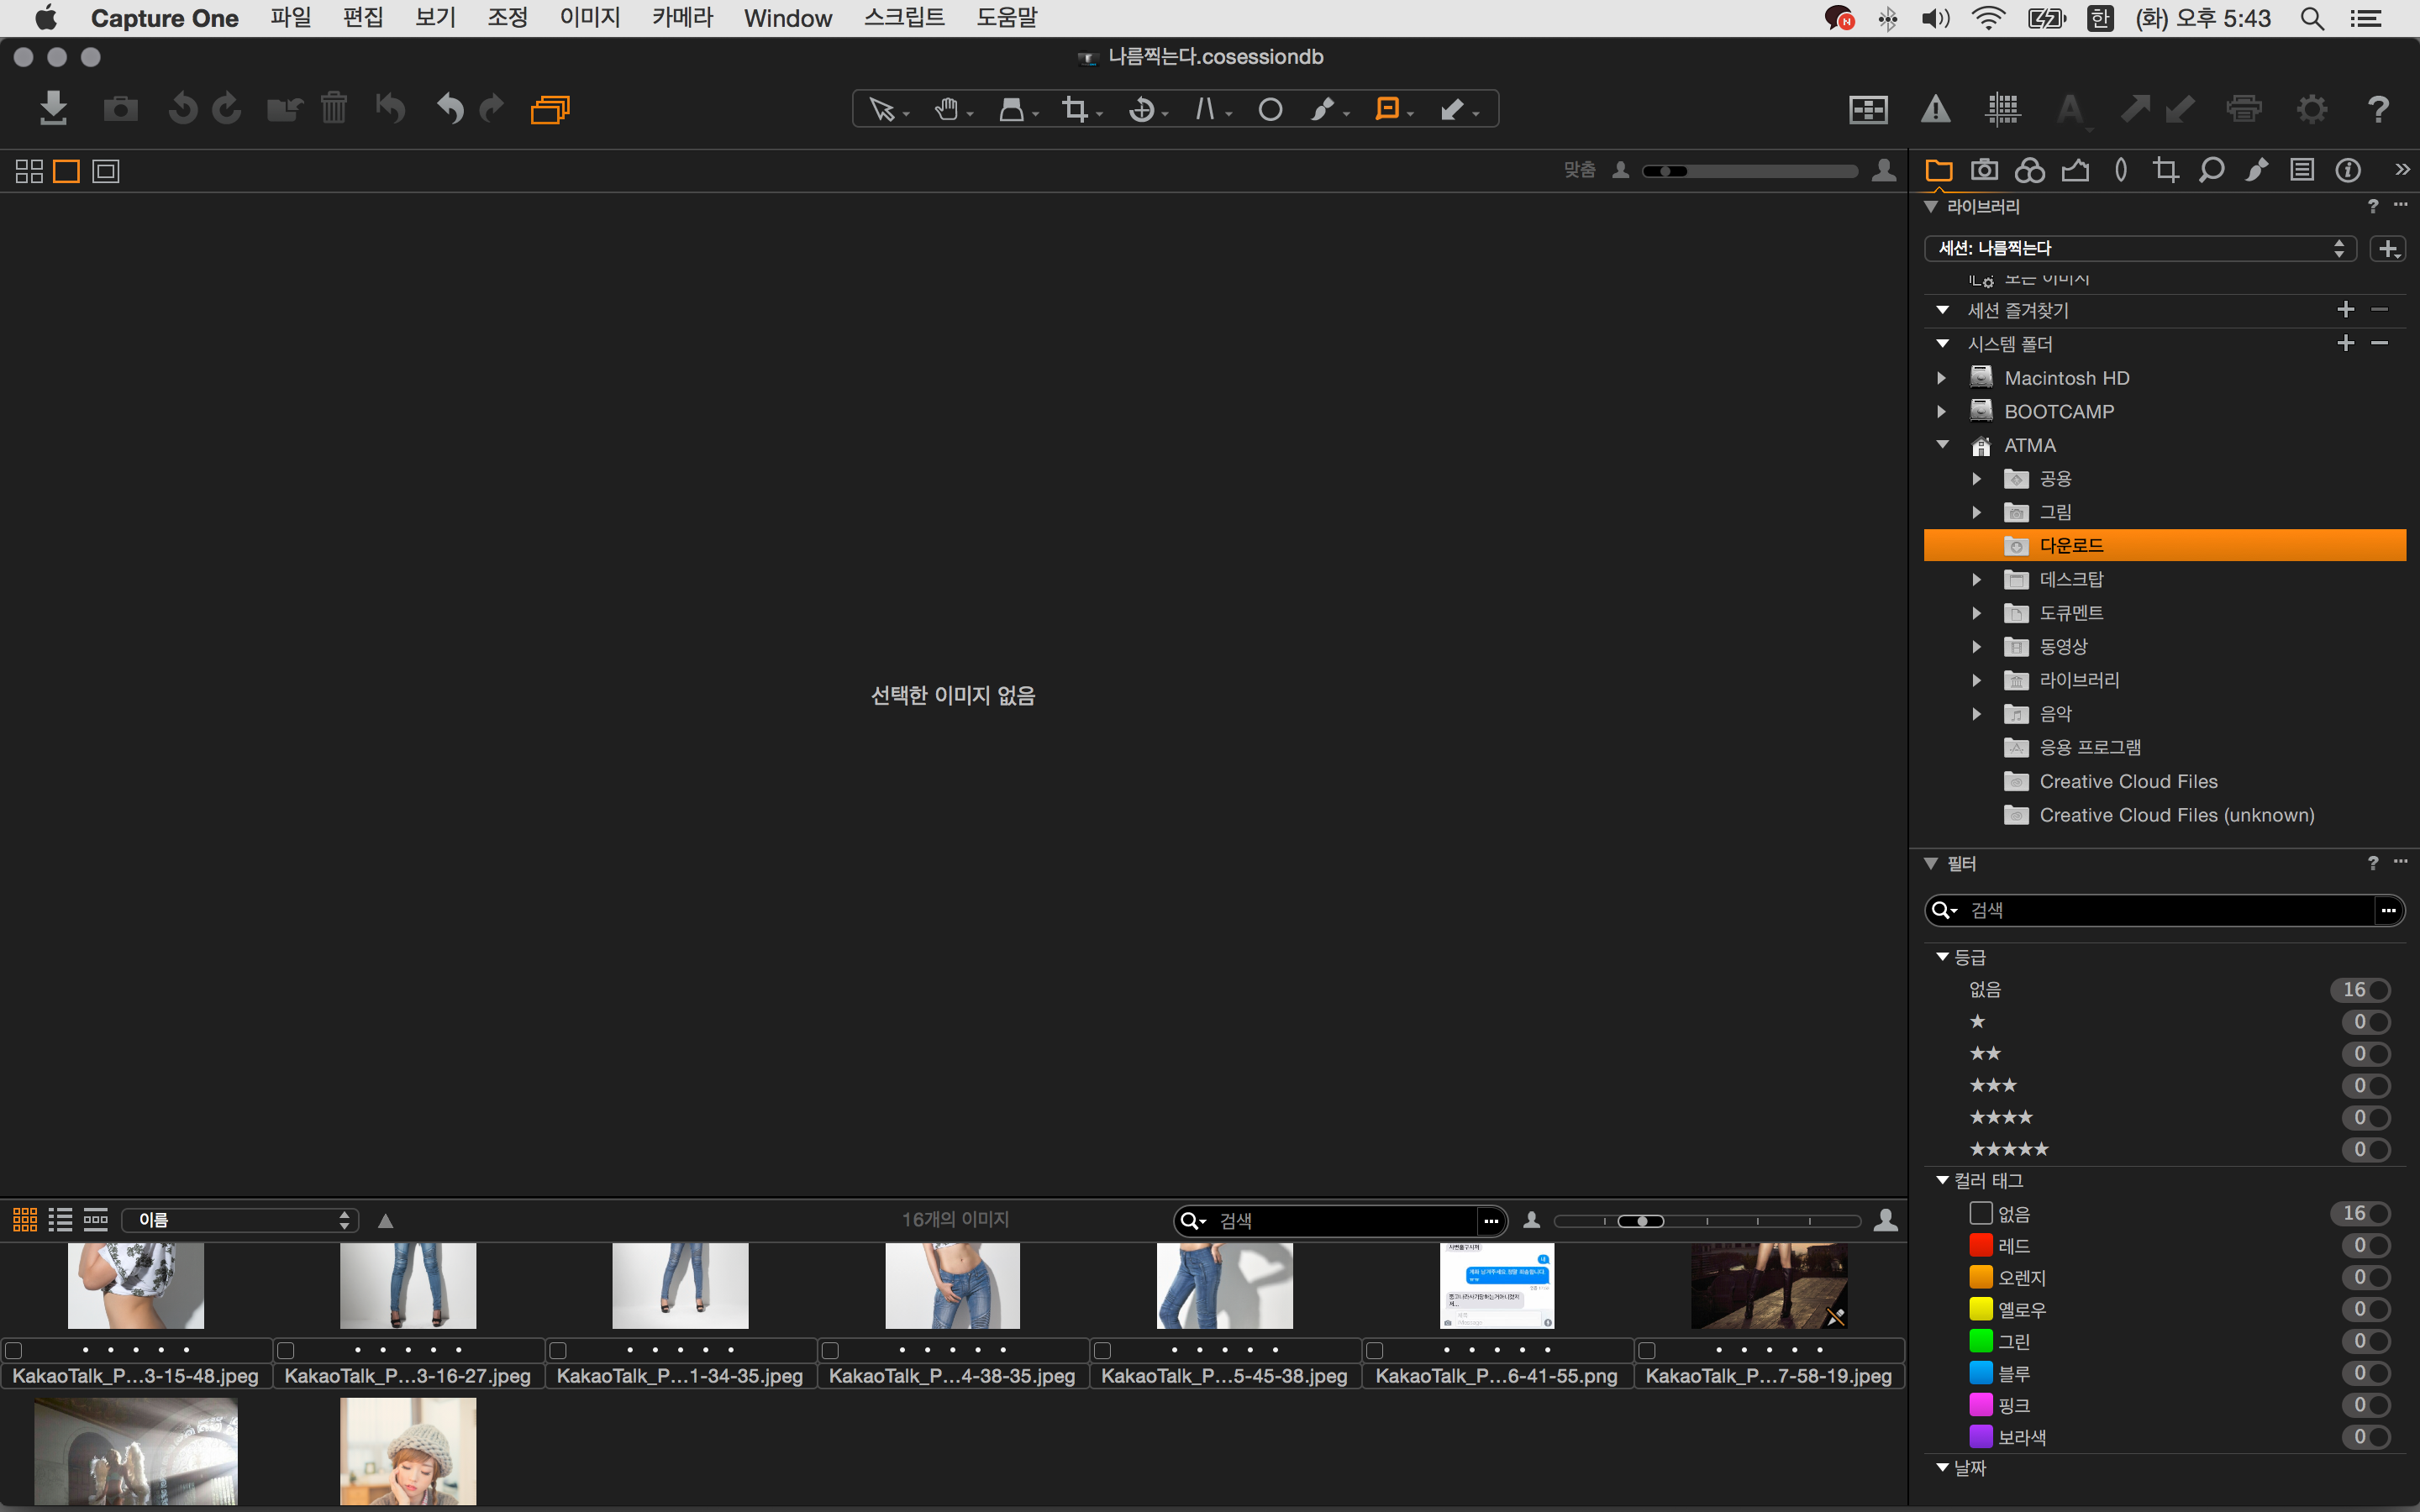Open the Color tool tab icon
The height and width of the screenshot is (1512, 2420).
[x=2029, y=170]
